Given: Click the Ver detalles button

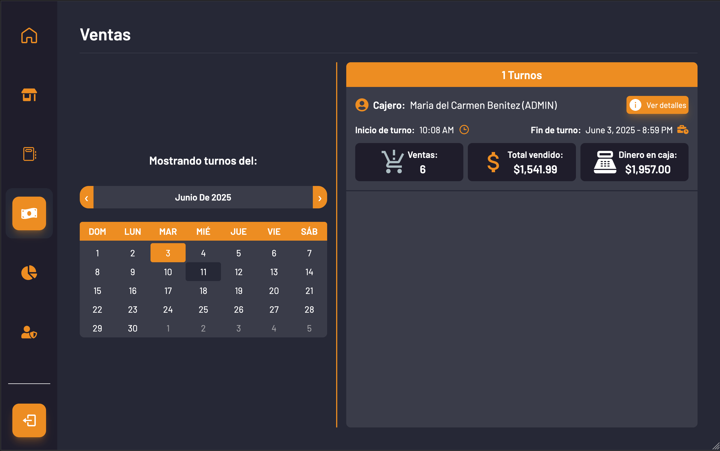Looking at the screenshot, I should [657, 105].
